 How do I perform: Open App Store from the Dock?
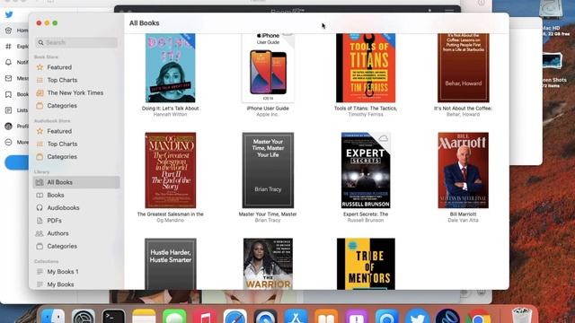[x=296, y=316]
